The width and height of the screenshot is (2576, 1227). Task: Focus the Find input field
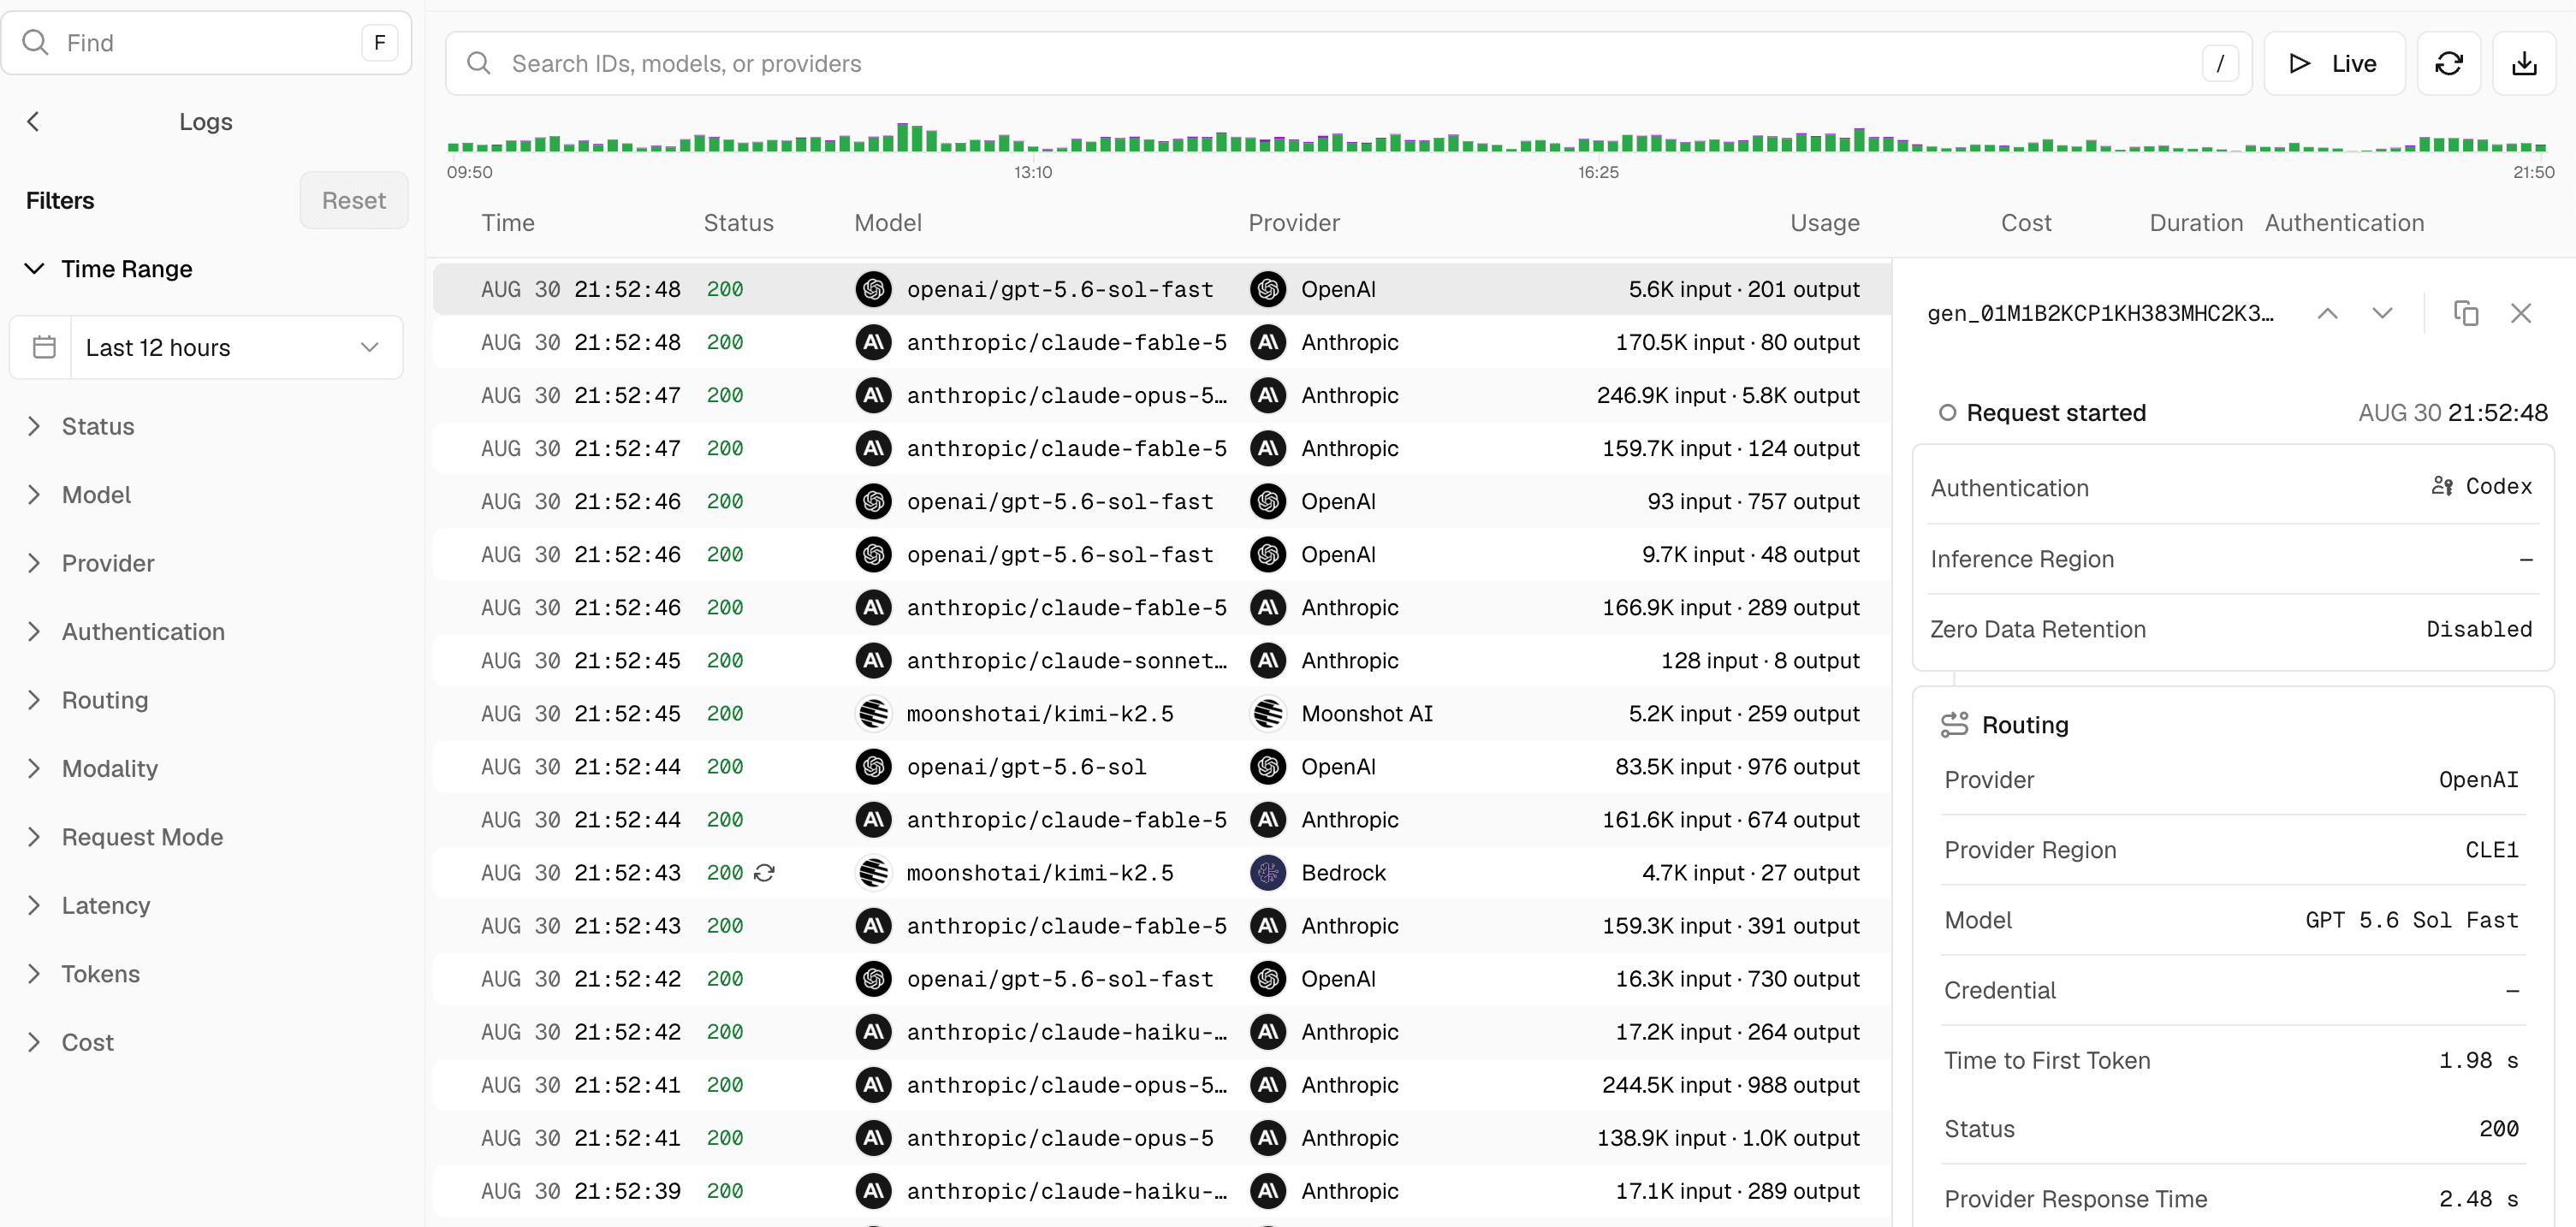[x=206, y=43]
